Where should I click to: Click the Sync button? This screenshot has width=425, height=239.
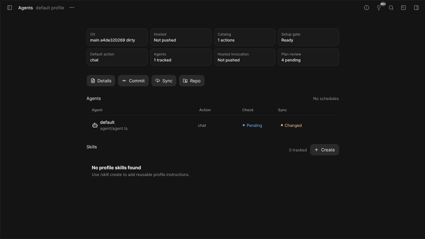tap(164, 81)
